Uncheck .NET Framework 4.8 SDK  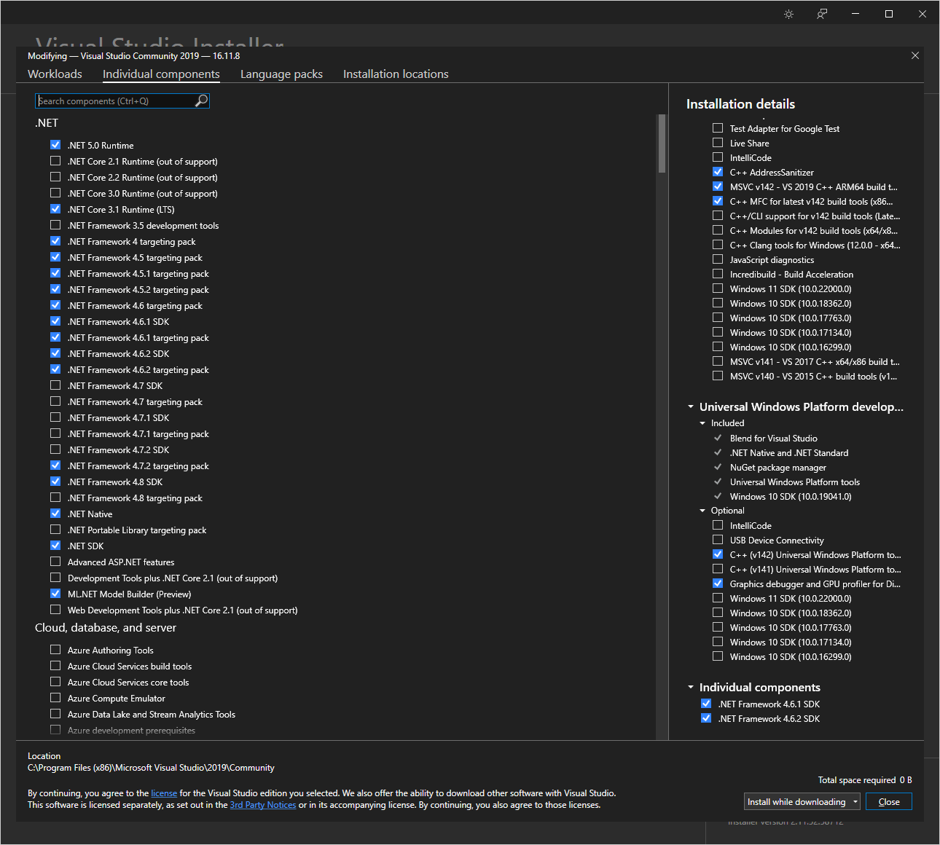pos(55,482)
